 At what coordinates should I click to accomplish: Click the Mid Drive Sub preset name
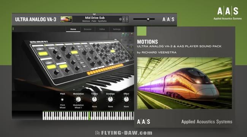[x=95, y=18]
